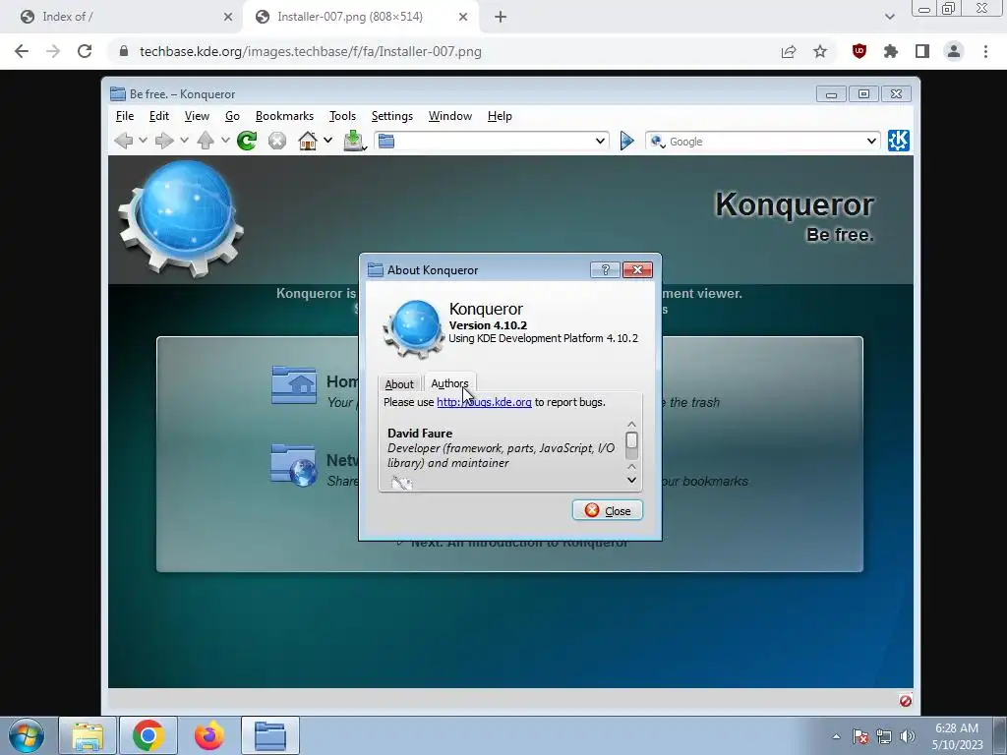This screenshot has width=1007, height=755.
Task: Open Konqueror's Tools menu
Action: click(342, 116)
